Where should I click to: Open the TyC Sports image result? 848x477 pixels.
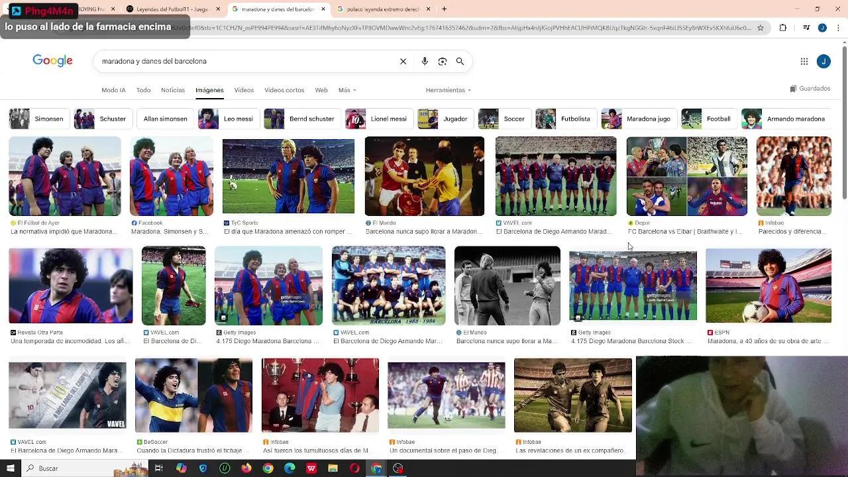point(288,176)
